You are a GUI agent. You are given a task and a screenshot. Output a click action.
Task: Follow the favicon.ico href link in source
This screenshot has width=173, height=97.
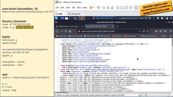pos(110,70)
